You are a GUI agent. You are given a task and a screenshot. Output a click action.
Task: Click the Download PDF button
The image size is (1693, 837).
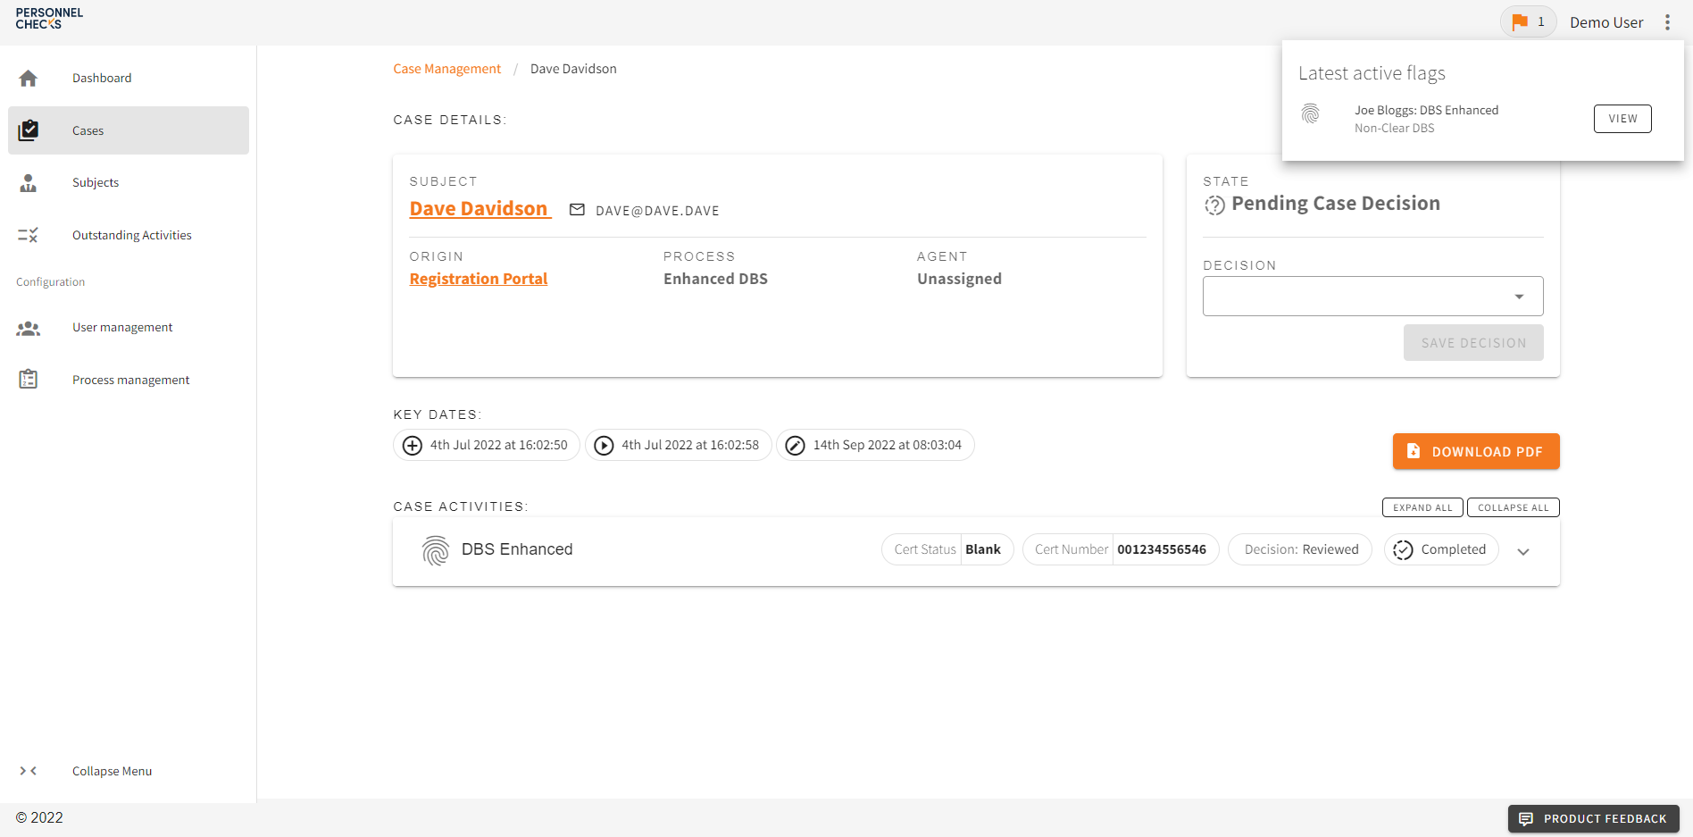click(x=1476, y=451)
